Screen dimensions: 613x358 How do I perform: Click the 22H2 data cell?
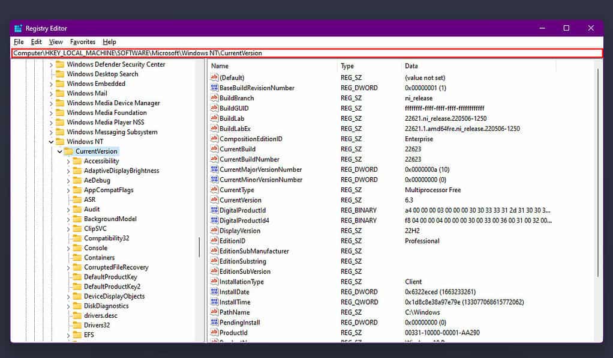tap(412, 231)
